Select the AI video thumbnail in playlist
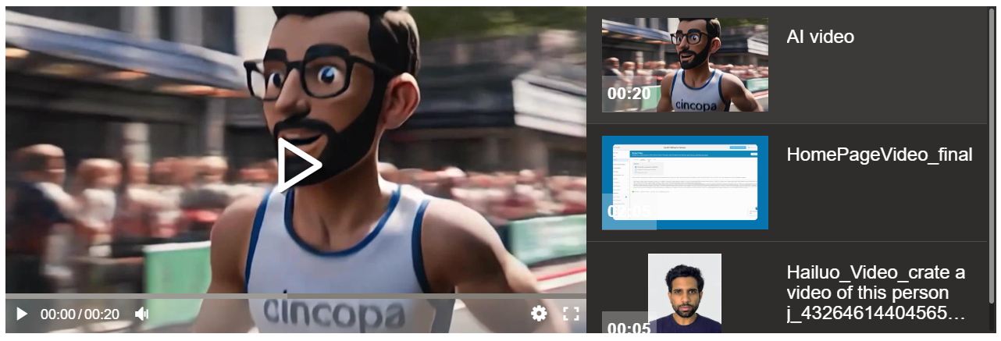1001x341 pixels. (x=685, y=65)
